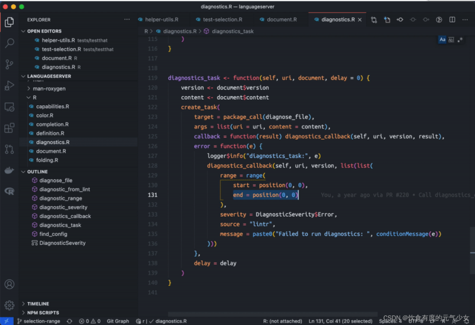Open capabilities.R in file tree

(78, 106)
